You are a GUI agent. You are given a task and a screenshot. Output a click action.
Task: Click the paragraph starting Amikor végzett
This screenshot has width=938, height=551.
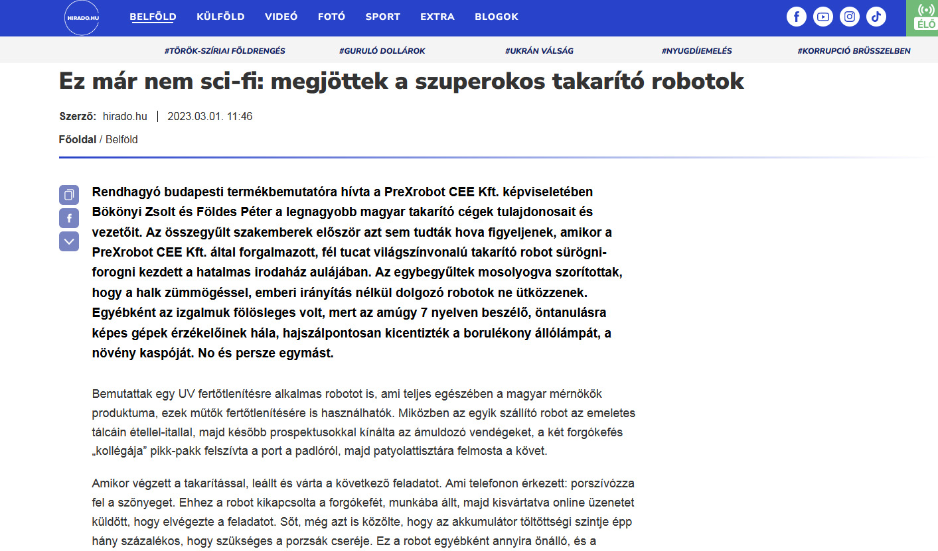click(364, 512)
